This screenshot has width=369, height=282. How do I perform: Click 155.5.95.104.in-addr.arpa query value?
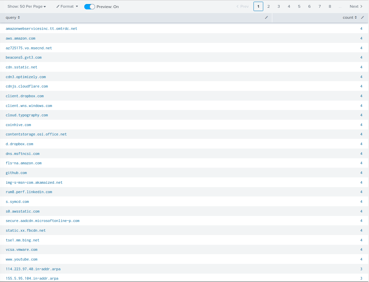point(32,278)
